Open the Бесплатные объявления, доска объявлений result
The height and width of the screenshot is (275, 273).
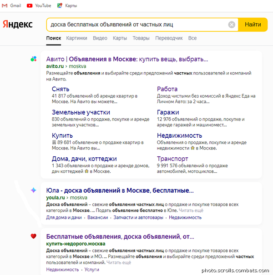(x=120, y=237)
